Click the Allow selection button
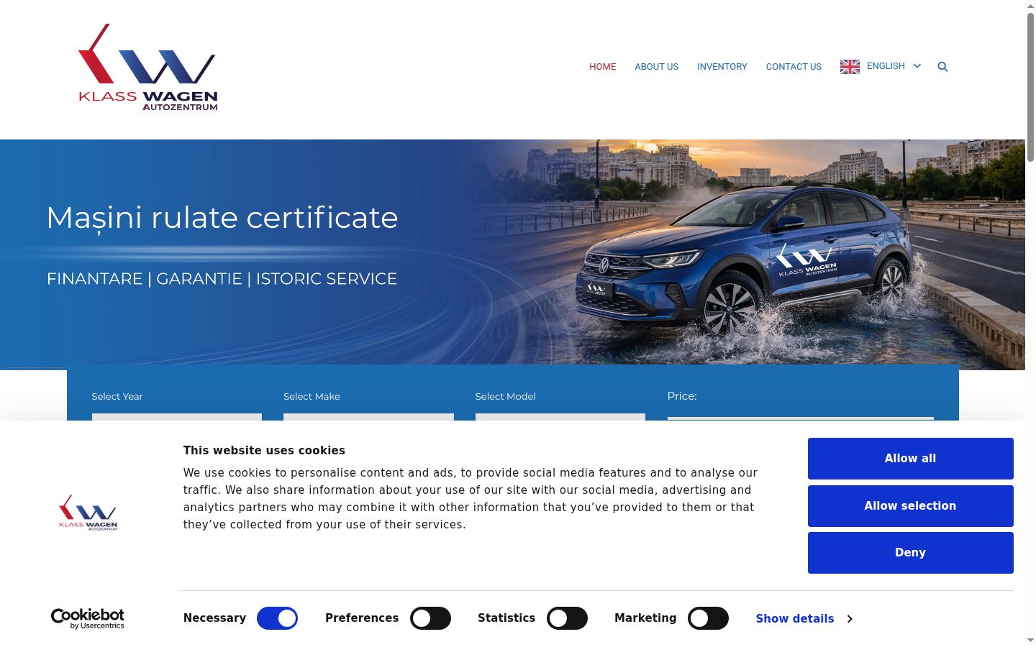 (x=911, y=506)
